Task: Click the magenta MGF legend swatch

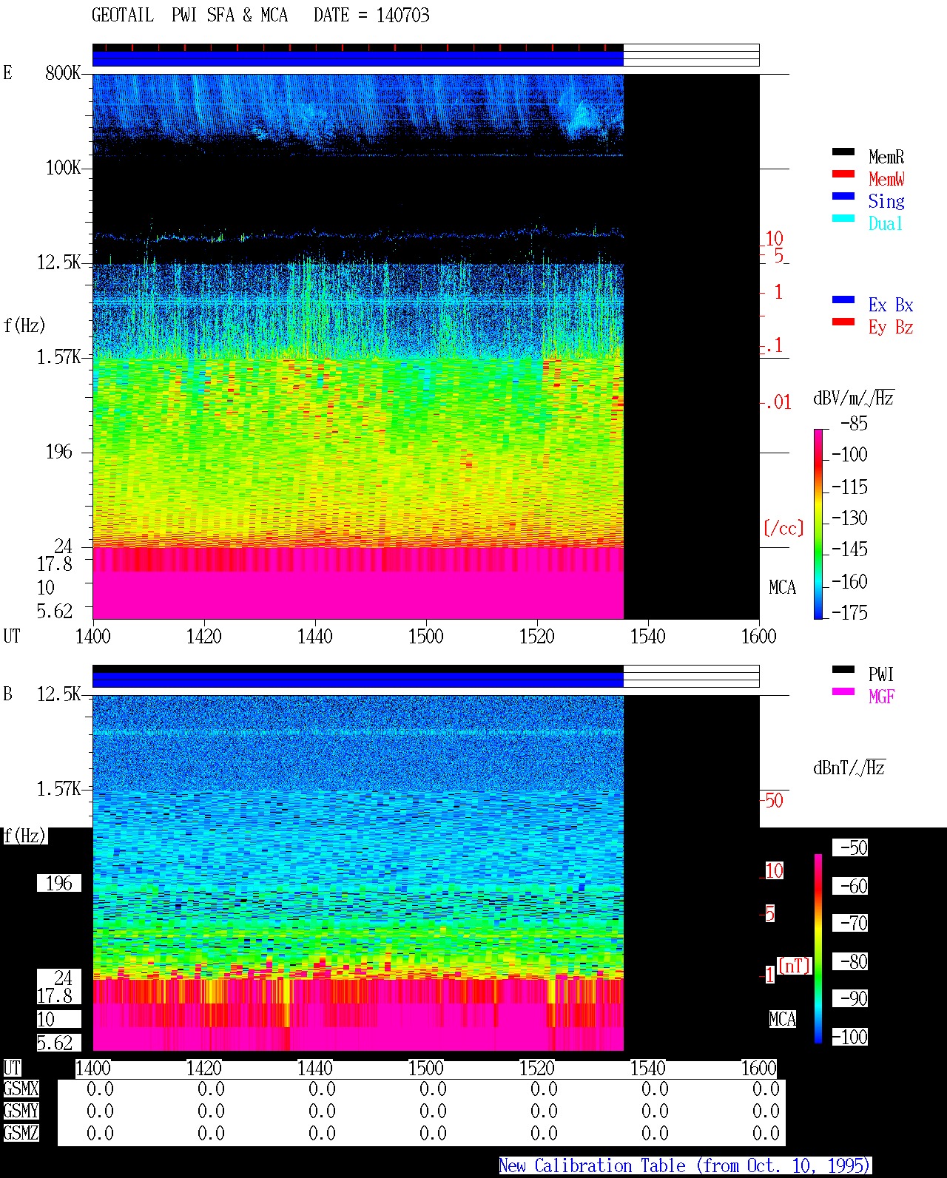Action: coord(843,691)
